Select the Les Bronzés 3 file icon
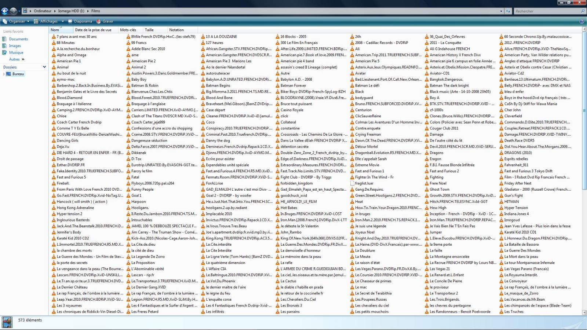 pyautogui.click(x=278, y=305)
